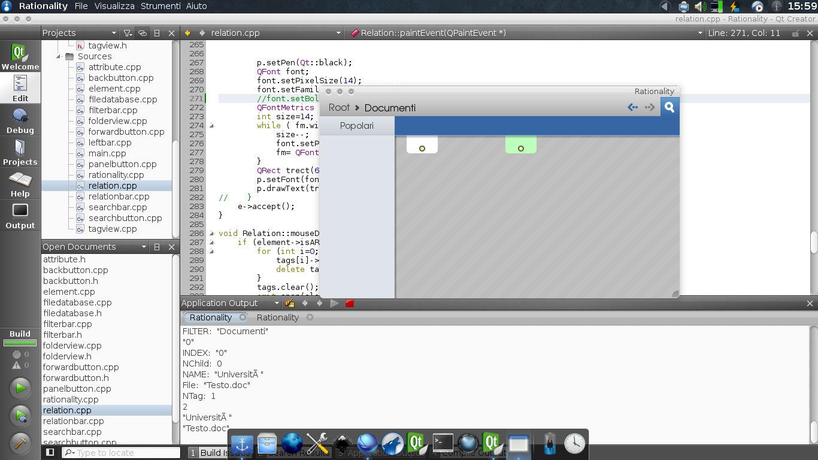
Task: Open the clock application in the dock
Action: pyautogui.click(x=575, y=443)
